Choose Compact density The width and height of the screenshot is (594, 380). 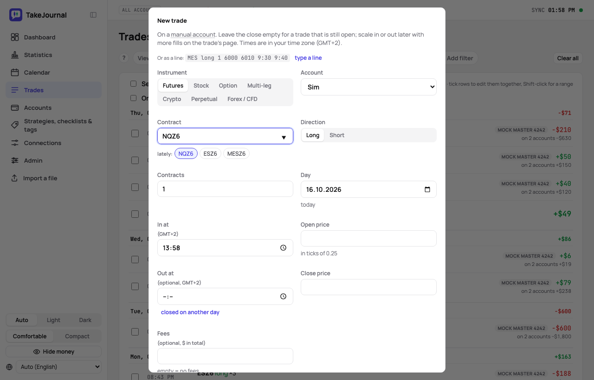coord(77,336)
